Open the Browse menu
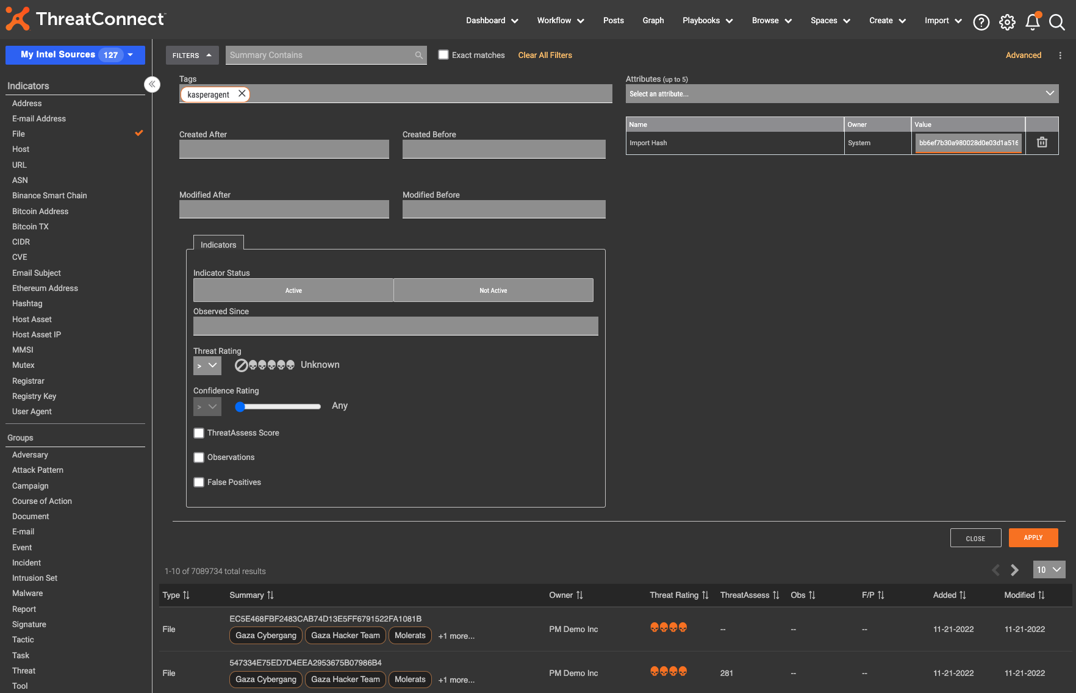This screenshot has height=693, width=1076. coord(772,21)
